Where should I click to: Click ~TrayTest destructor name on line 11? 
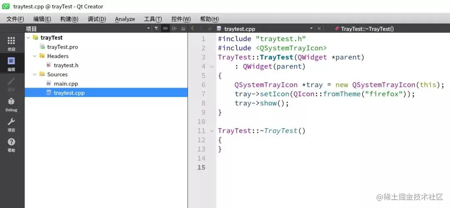tap(279, 131)
